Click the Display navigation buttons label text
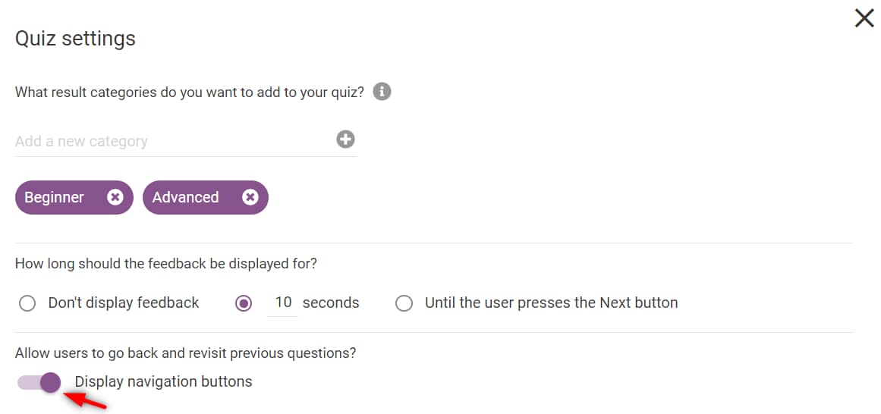The image size is (881, 414). coord(163,382)
